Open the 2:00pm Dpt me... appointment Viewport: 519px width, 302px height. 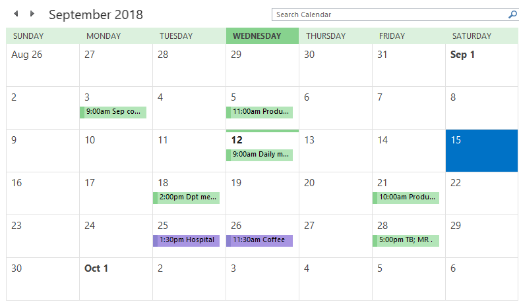point(187,197)
